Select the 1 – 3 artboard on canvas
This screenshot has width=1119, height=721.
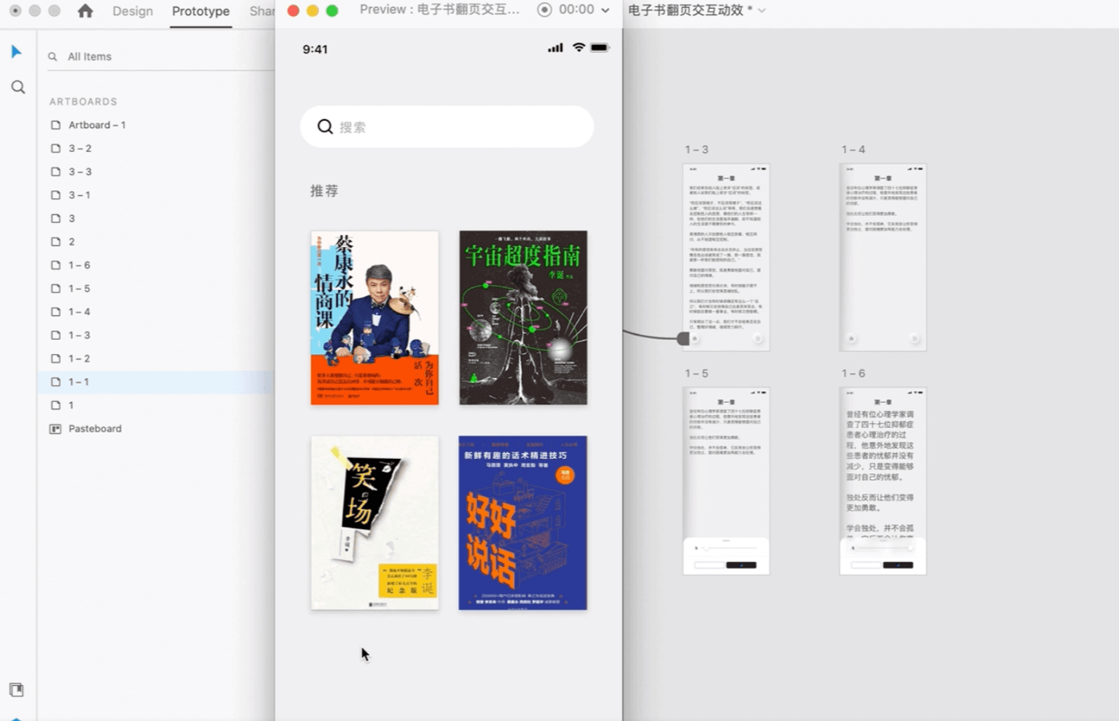tap(727, 257)
